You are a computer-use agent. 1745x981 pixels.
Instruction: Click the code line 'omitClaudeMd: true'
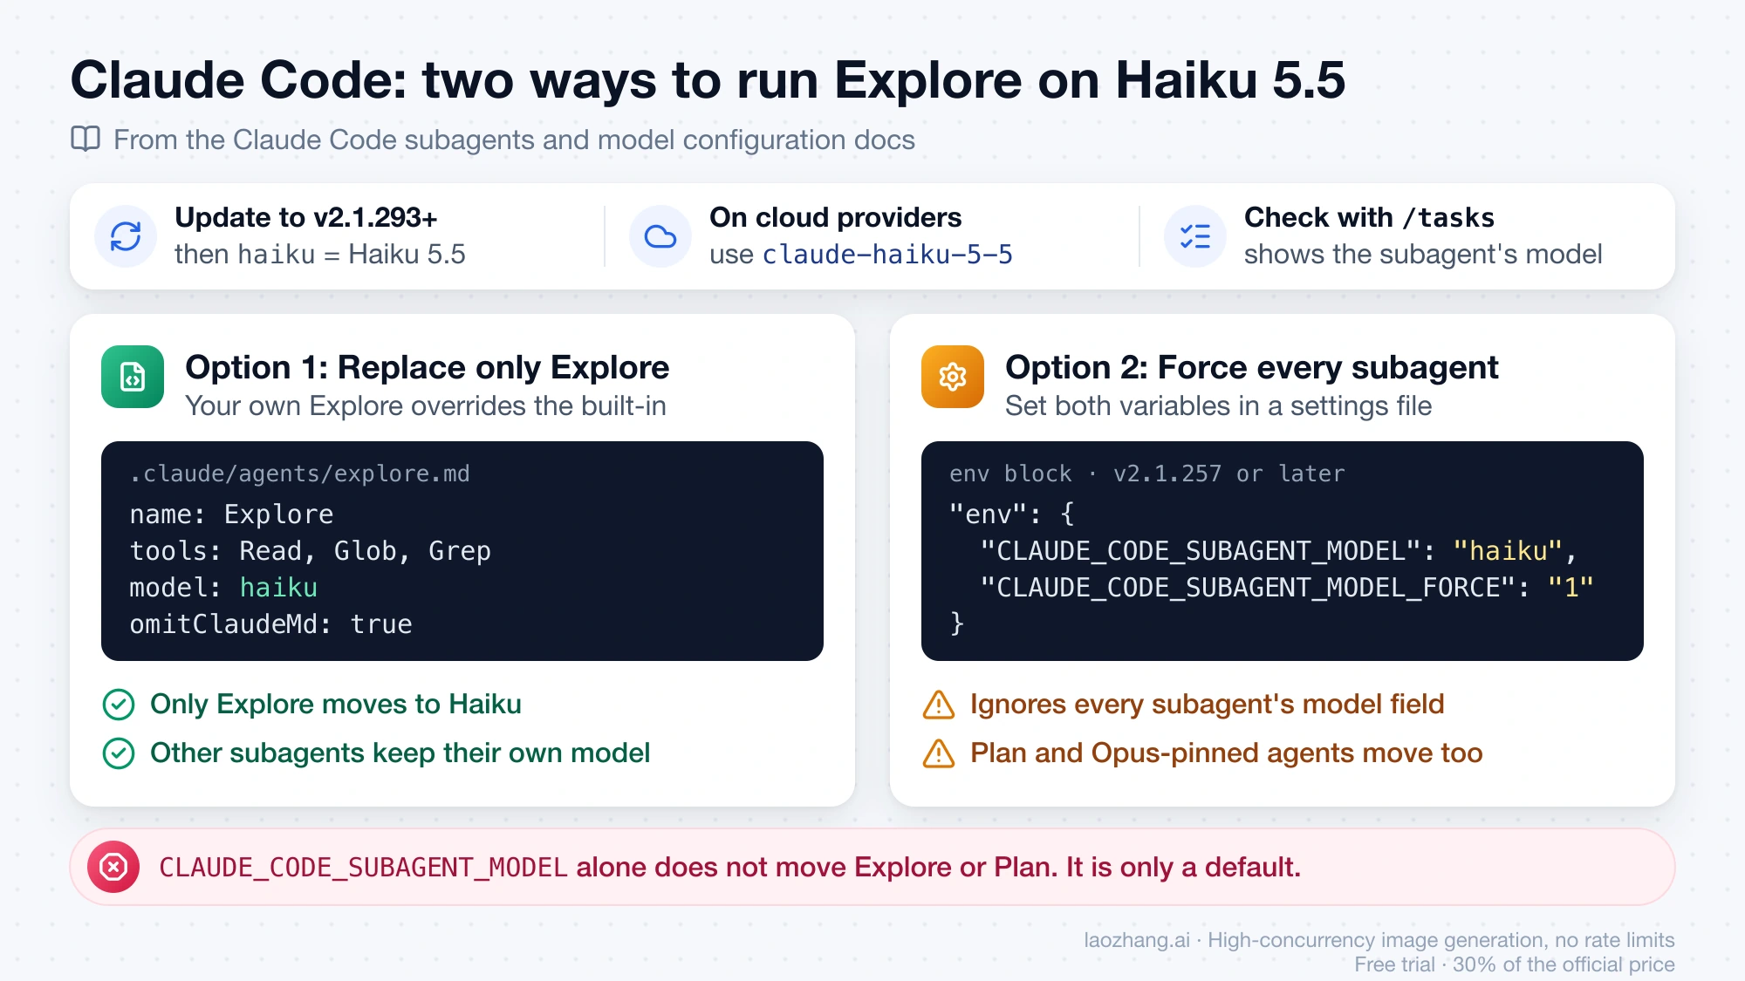(x=270, y=624)
